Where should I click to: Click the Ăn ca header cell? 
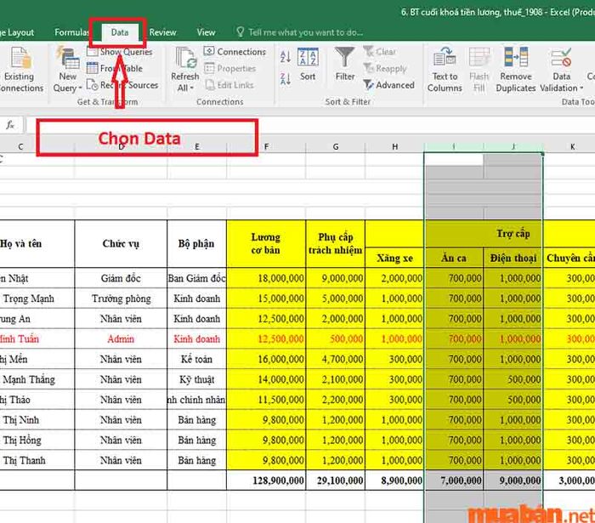click(454, 258)
